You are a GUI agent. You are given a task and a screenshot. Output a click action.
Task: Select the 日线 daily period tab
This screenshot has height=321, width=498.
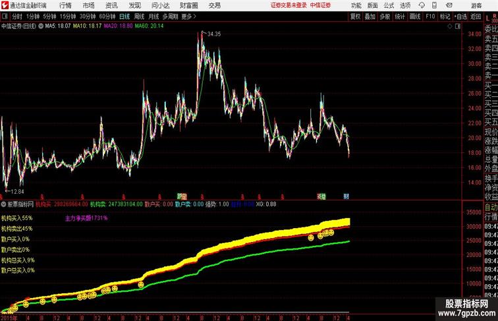[124, 16]
